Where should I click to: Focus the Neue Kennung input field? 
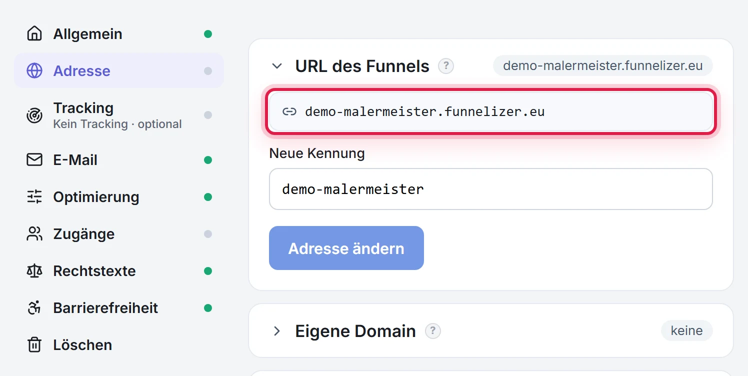click(491, 189)
